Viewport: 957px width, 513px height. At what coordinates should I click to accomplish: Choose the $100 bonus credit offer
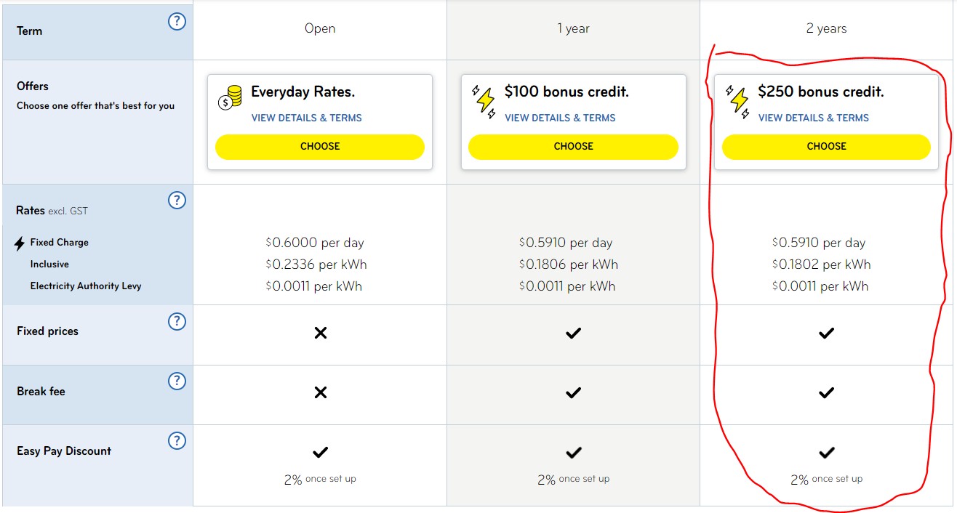coord(573,146)
